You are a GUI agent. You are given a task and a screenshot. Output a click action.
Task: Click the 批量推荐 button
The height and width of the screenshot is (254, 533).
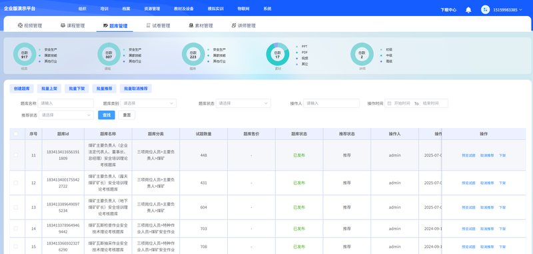[105, 89]
